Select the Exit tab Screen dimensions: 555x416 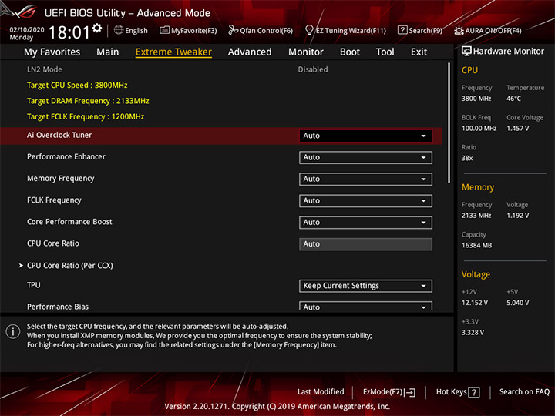click(419, 52)
